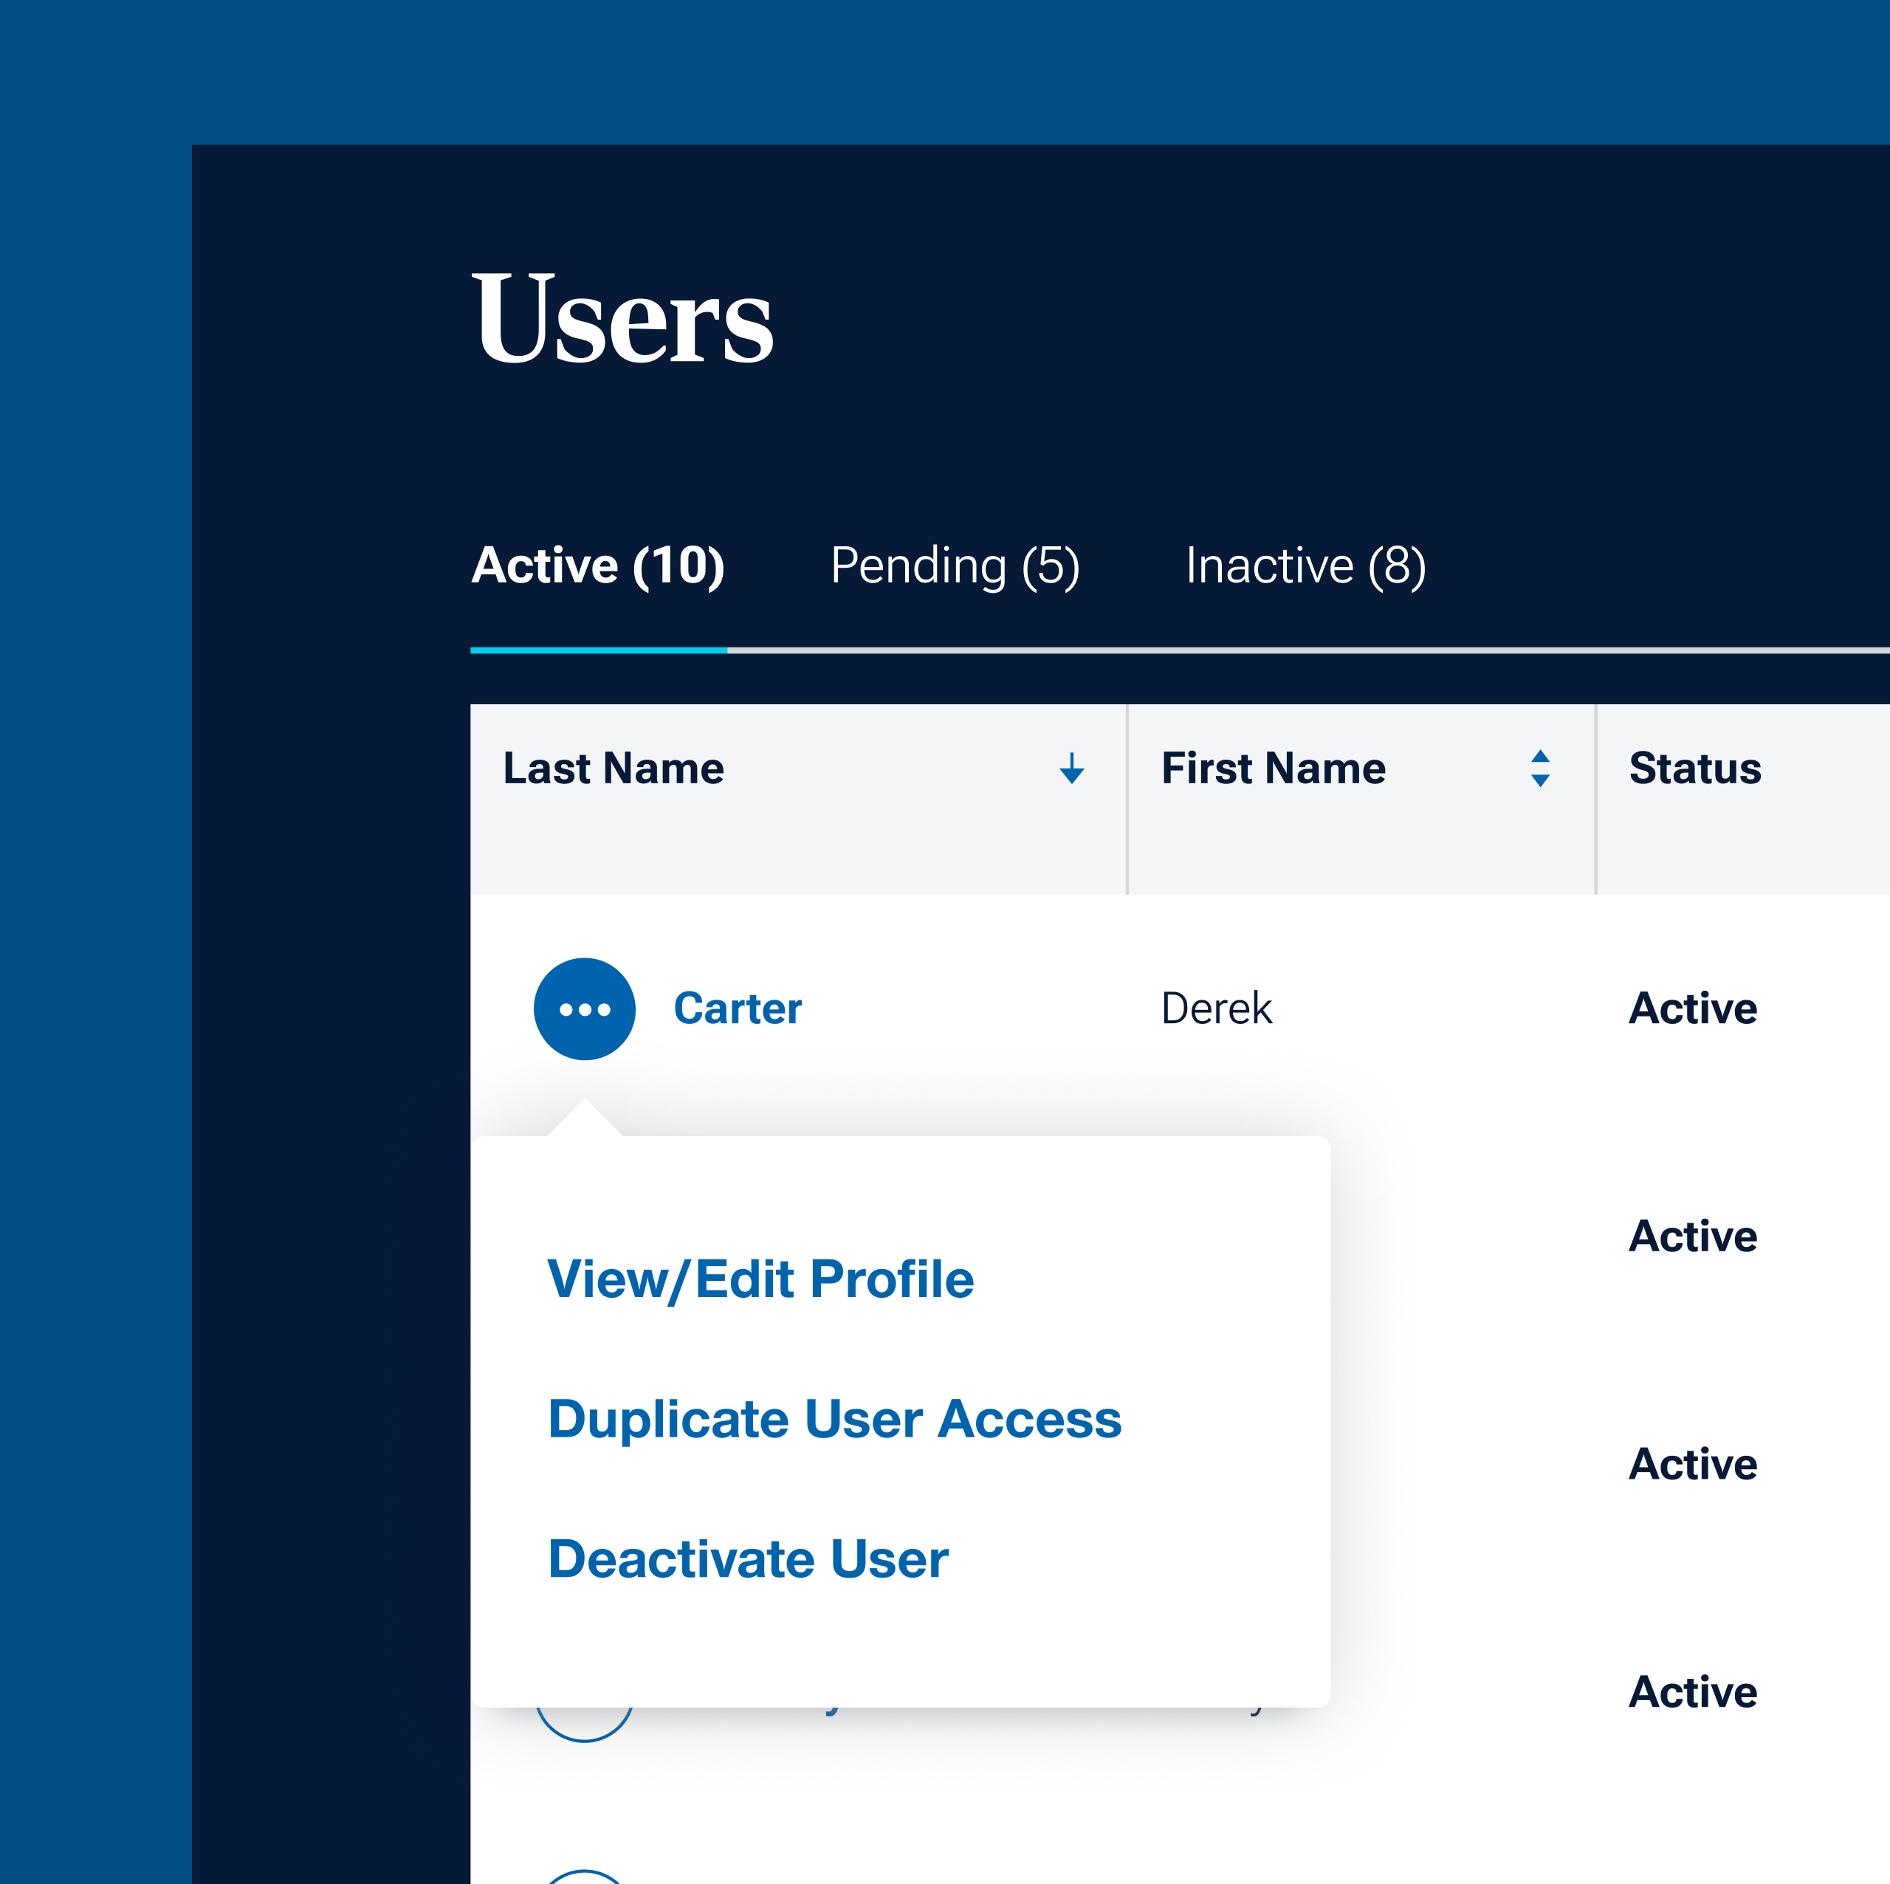Image resolution: width=1890 pixels, height=1884 pixels.
Task: Go to the Inactive (8) tab
Action: click(1305, 565)
